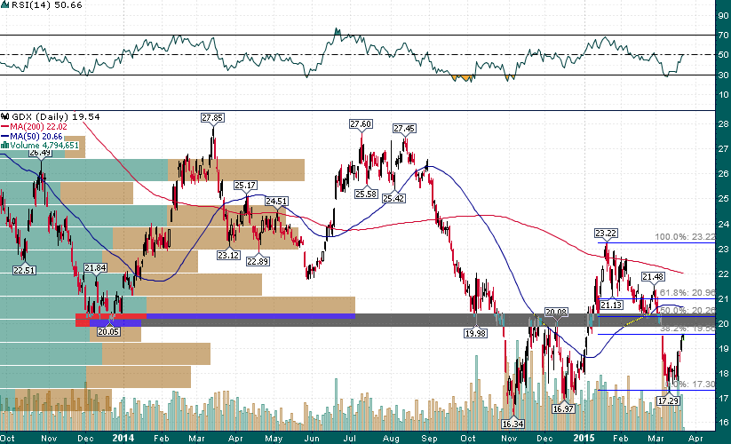Select the 38.2% Fibonacci retracement label
This screenshot has height=444, width=731.
[x=687, y=329]
